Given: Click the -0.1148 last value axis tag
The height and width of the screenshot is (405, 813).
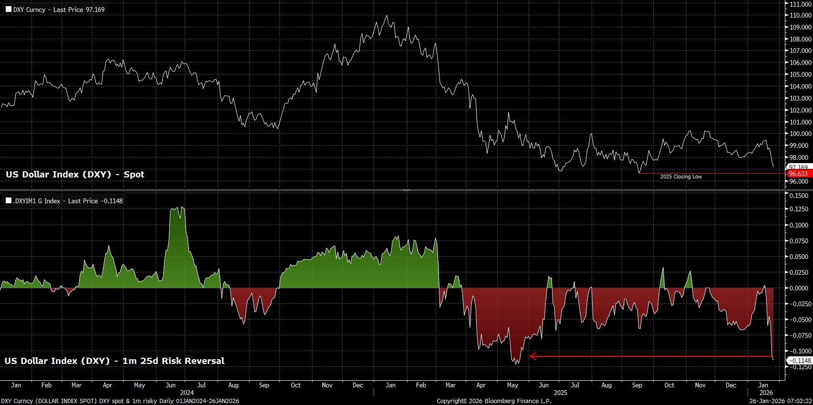Looking at the screenshot, I should point(799,361).
